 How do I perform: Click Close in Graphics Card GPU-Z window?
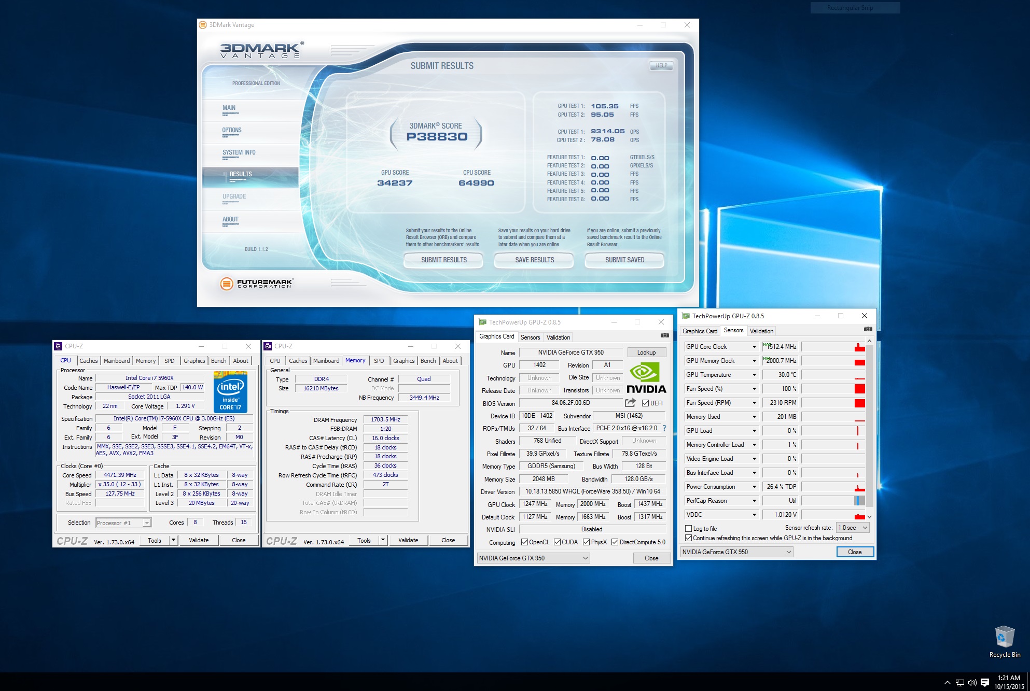(x=651, y=558)
